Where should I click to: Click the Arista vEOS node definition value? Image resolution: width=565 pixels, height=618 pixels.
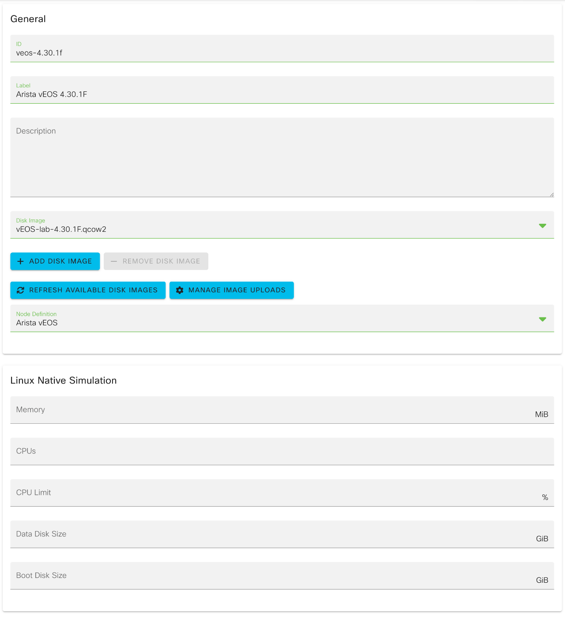(37, 323)
